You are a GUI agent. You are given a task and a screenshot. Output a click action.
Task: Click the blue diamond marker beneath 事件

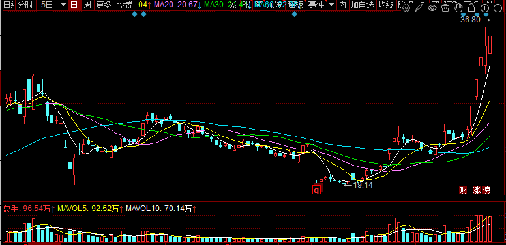click(x=294, y=14)
